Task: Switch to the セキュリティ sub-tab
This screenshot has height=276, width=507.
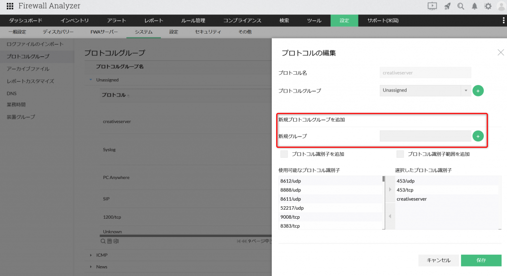Action: click(x=208, y=32)
